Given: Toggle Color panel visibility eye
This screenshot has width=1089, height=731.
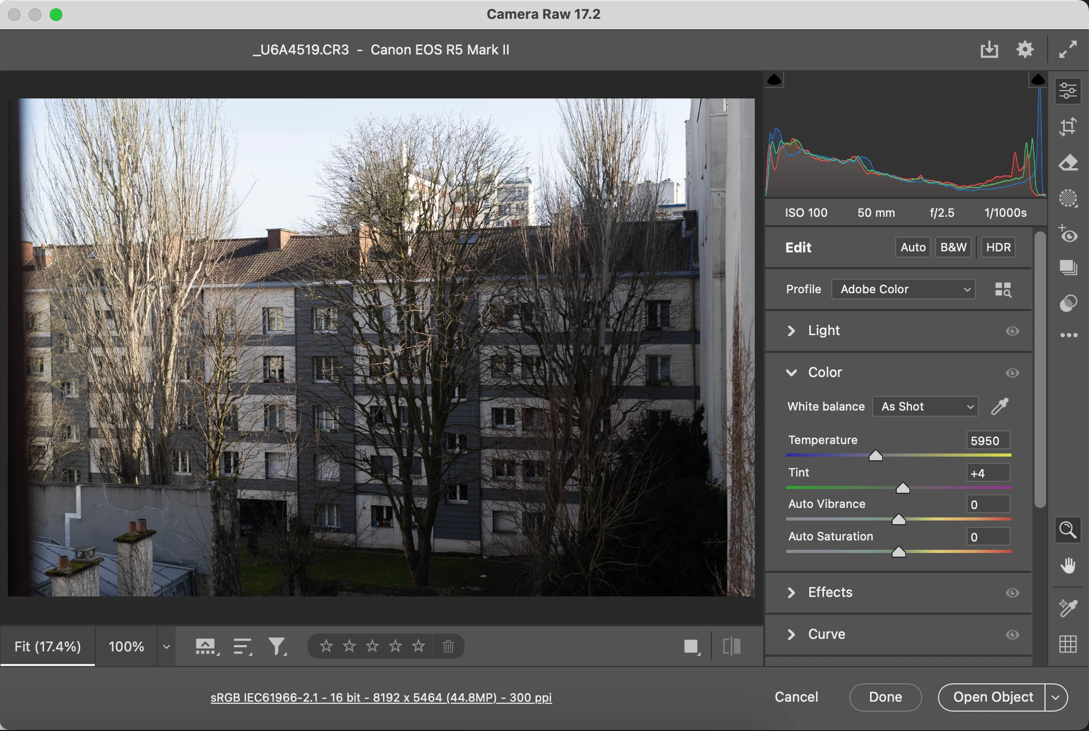Looking at the screenshot, I should (x=1012, y=373).
